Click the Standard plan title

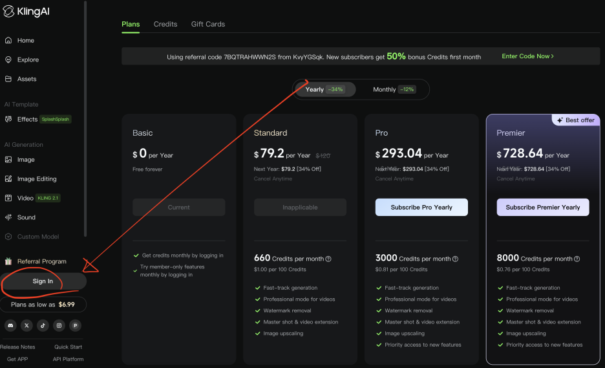pos(270,133)
